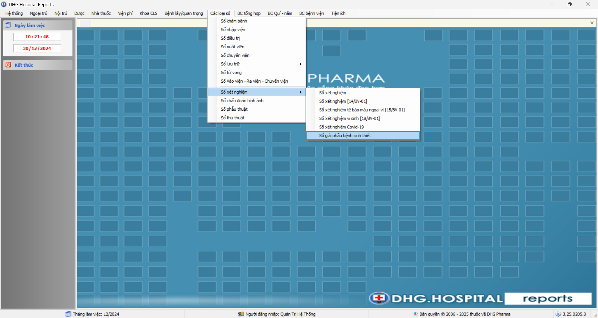Screen dimensions: 598x318
Task: Choose Sổ giải phẫu bệnh sinh thiết
Action: (x=363, y=136)
